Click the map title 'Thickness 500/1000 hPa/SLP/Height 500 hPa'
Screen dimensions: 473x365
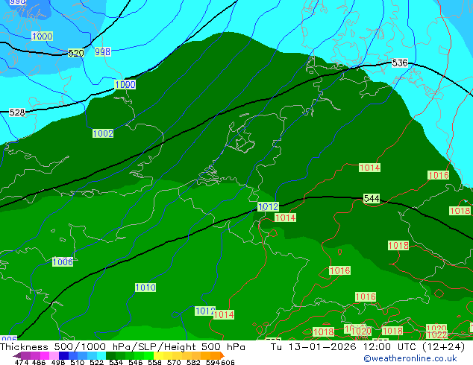click(122, 347)
